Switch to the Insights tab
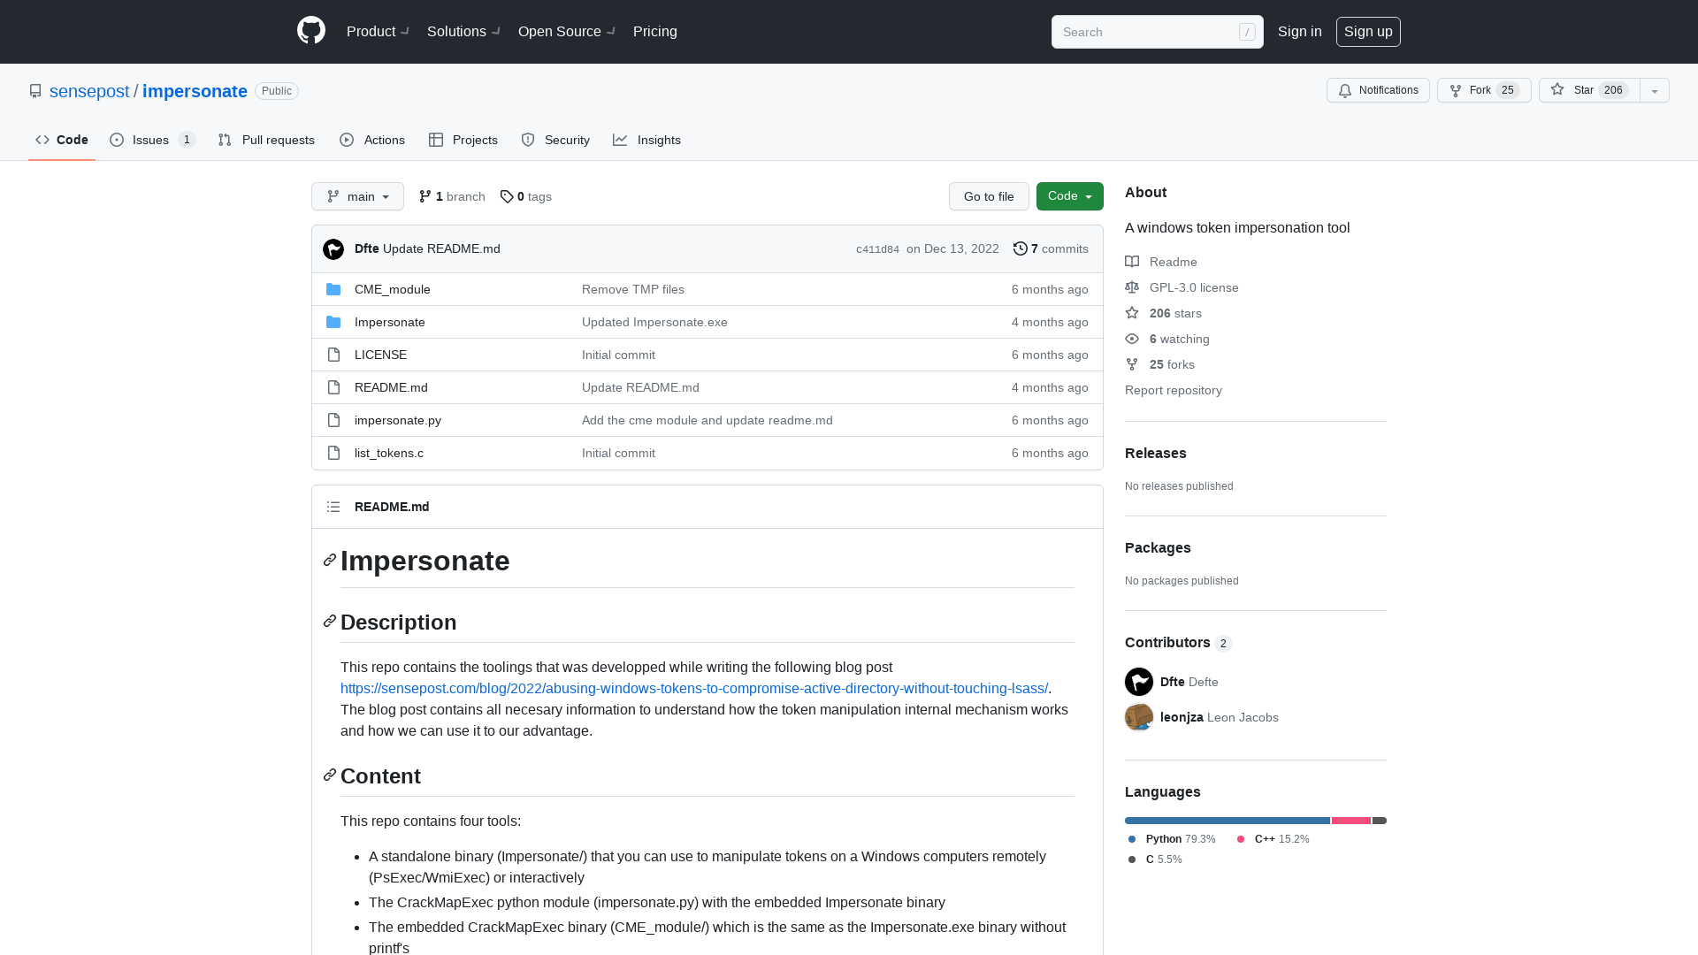The image size is (1698, 955). pyautogui.click(x=647, y=140)
